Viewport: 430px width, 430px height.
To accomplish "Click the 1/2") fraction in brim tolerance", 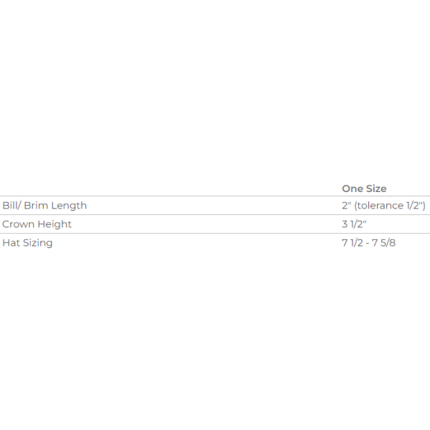I will (416, 206).
